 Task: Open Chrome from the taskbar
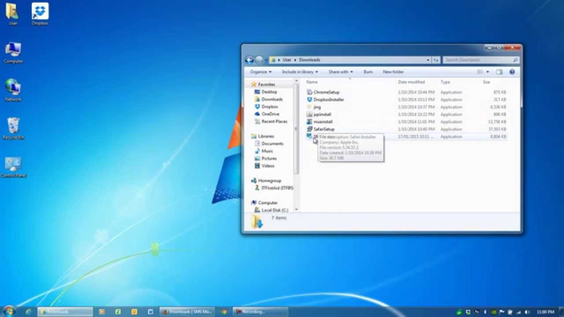point(224,311)
